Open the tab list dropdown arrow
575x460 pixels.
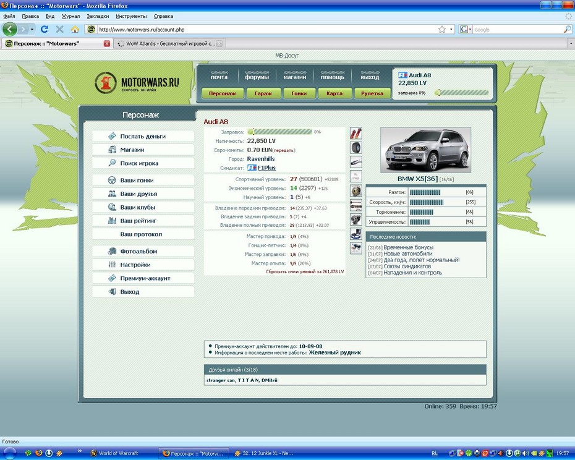570,44
